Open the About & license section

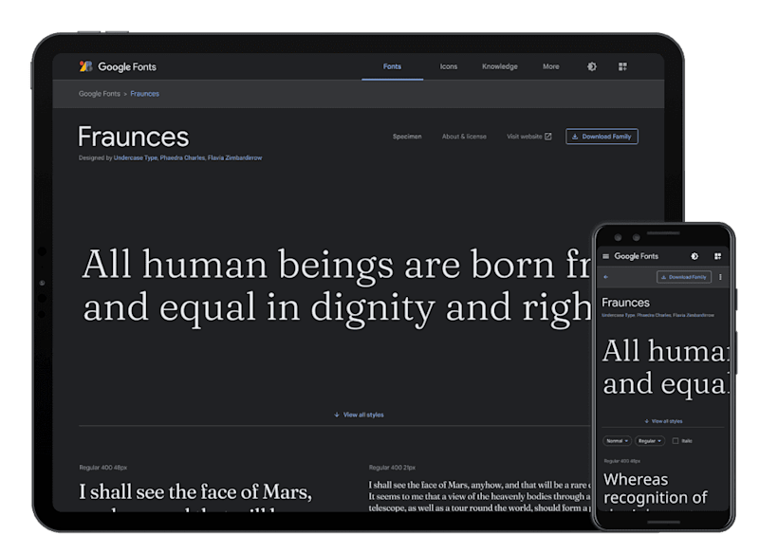click(464, 137)
